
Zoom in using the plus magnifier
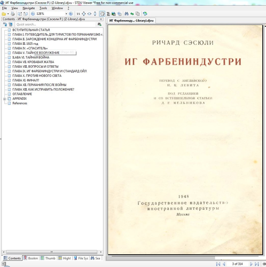[x=71, y=14]
